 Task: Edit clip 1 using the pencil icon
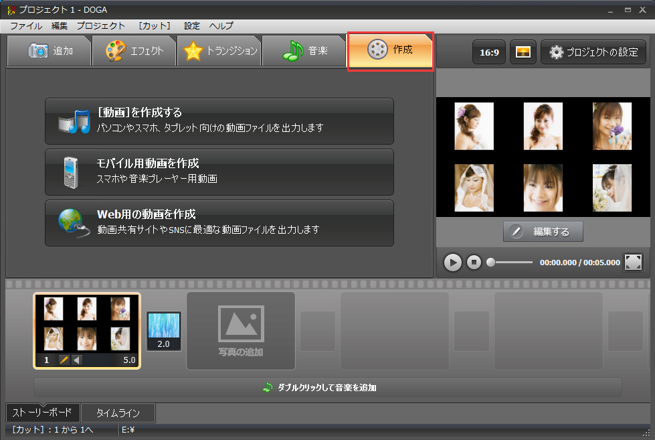[x=64, y=360]
